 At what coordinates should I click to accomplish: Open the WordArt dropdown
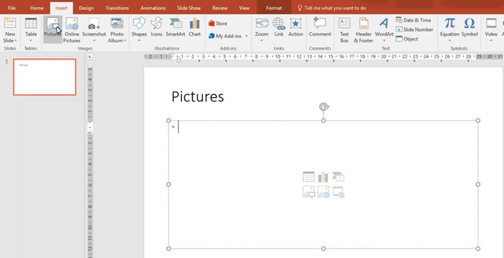[384, 41]
